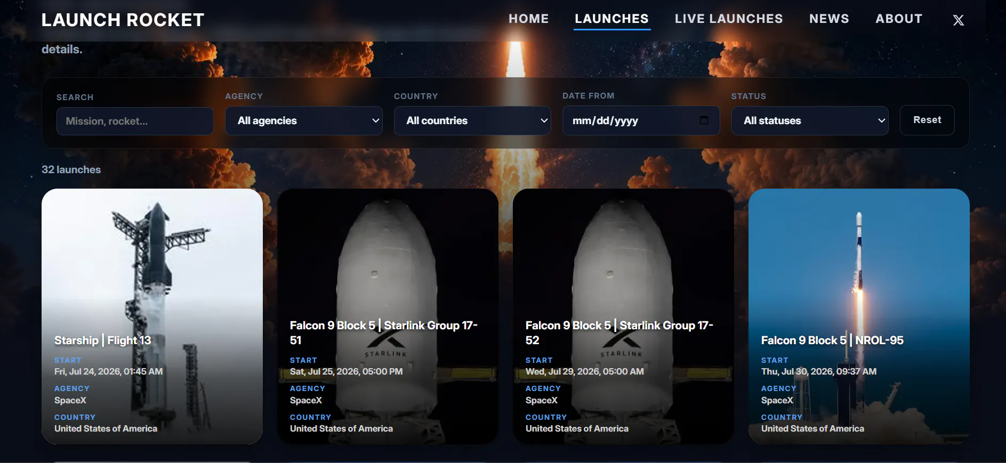Open the X (Twitter) icon link
The image size is (1006, 463).
click(x=958, y=20)
